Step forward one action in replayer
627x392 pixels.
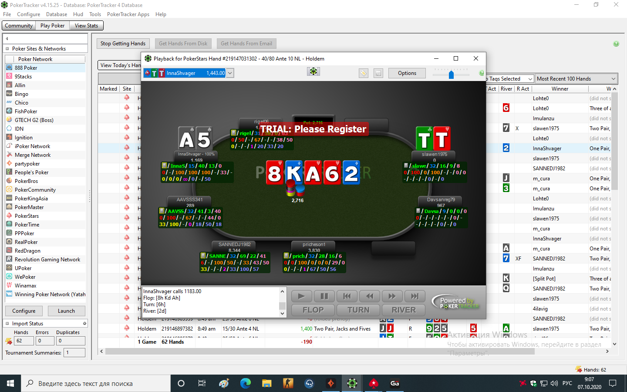pos(392,296)
